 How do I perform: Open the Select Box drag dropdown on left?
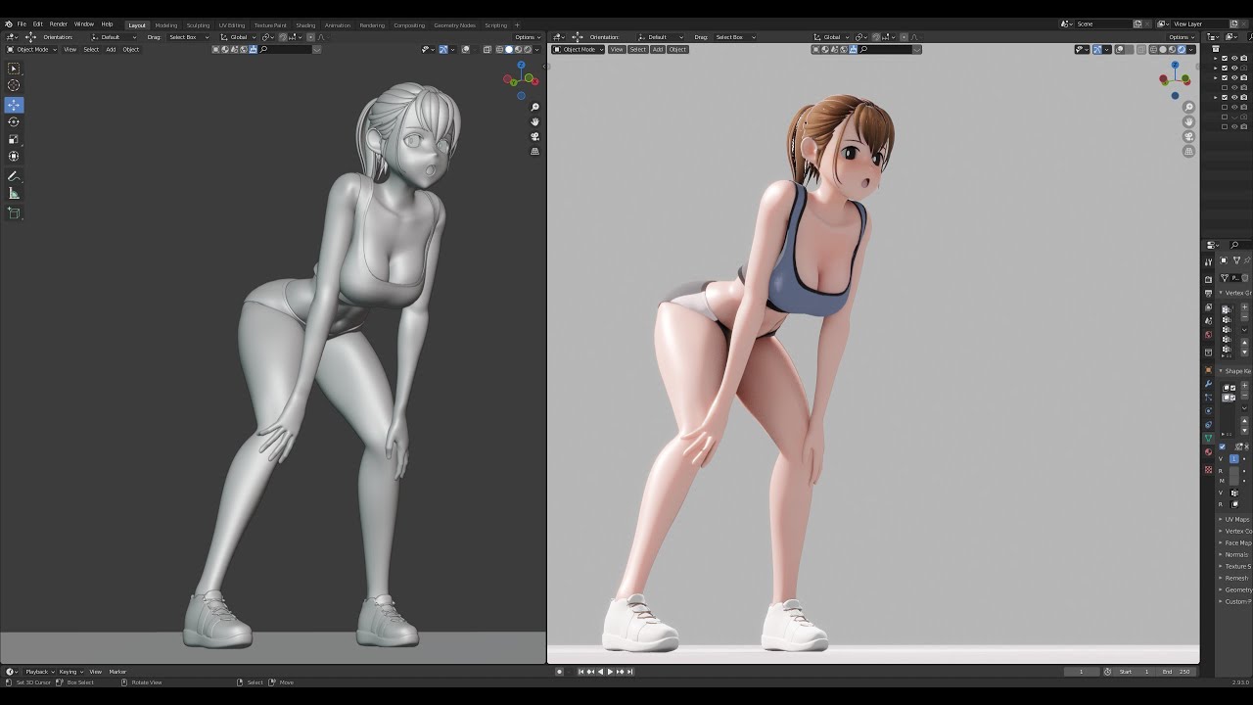188,37
